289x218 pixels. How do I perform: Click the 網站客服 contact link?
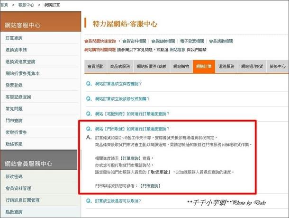click(178, 50)
